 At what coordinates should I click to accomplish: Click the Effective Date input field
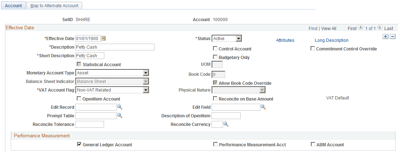coord(88,39)
